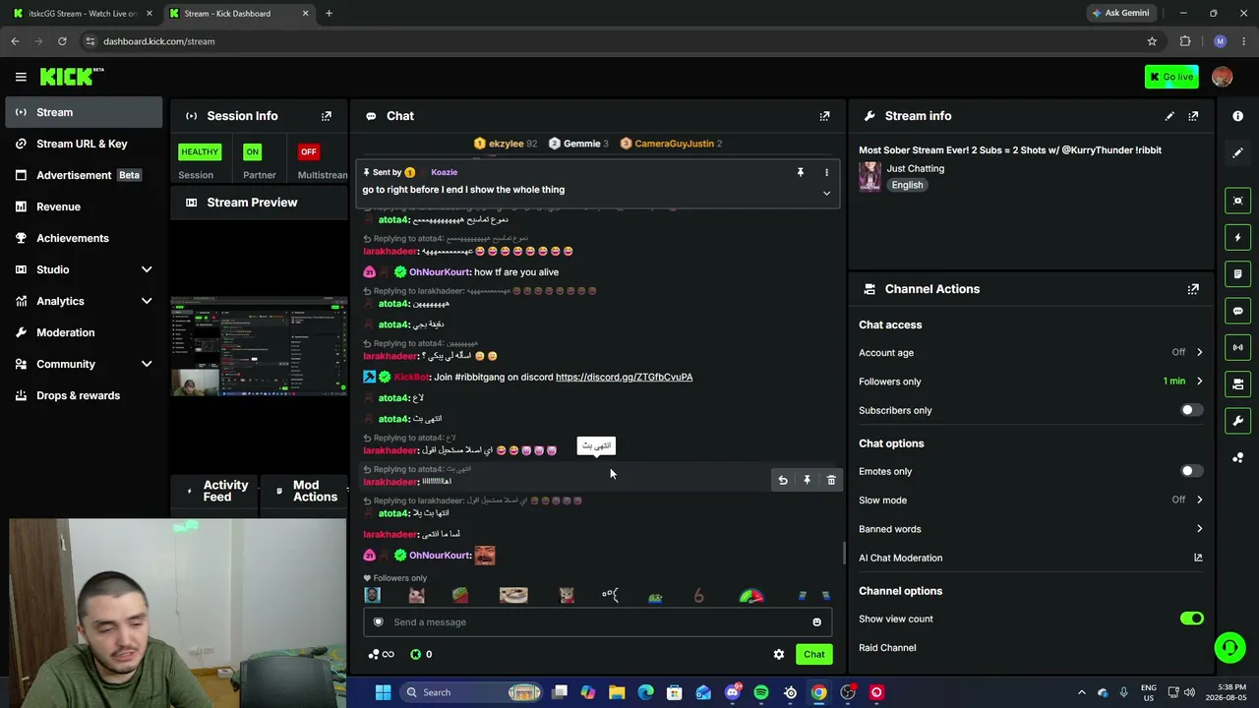The width and height of the screenshot is (1259, 708).
Task: Open Achievements page
Action: tap(84, 238)
